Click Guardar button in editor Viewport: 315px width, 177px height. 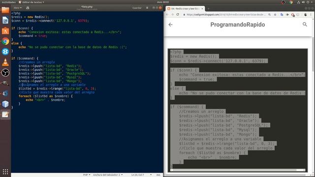pos(137,8)
